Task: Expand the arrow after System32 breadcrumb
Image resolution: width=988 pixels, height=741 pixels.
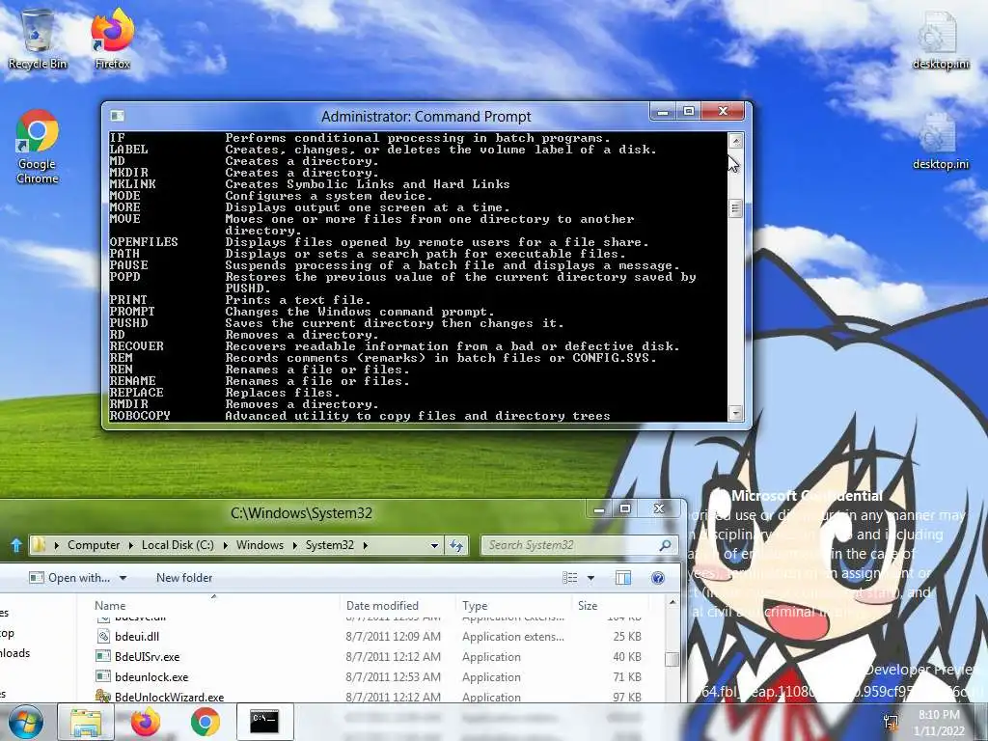Action: 365,545
